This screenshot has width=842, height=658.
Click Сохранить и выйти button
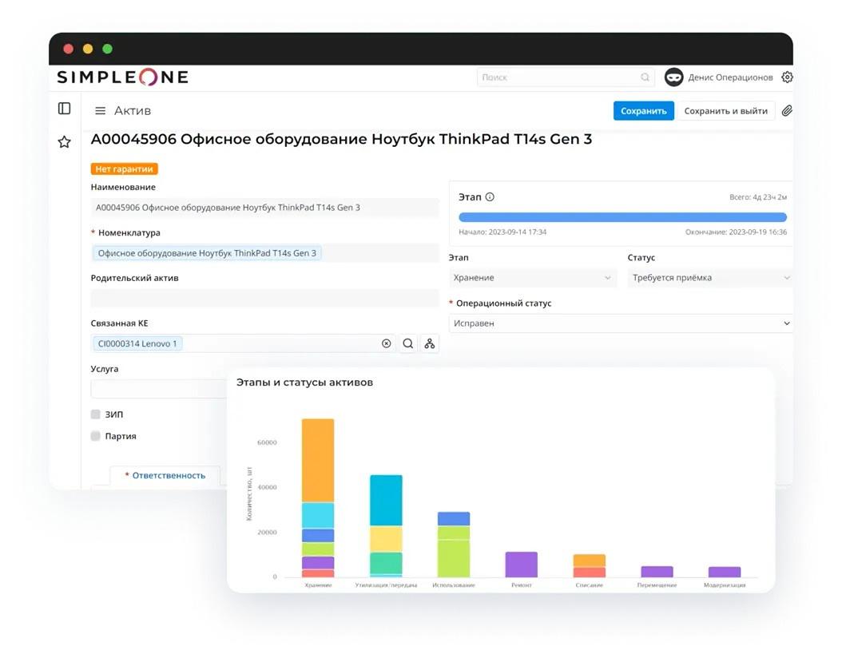click(x=725, y=111)
